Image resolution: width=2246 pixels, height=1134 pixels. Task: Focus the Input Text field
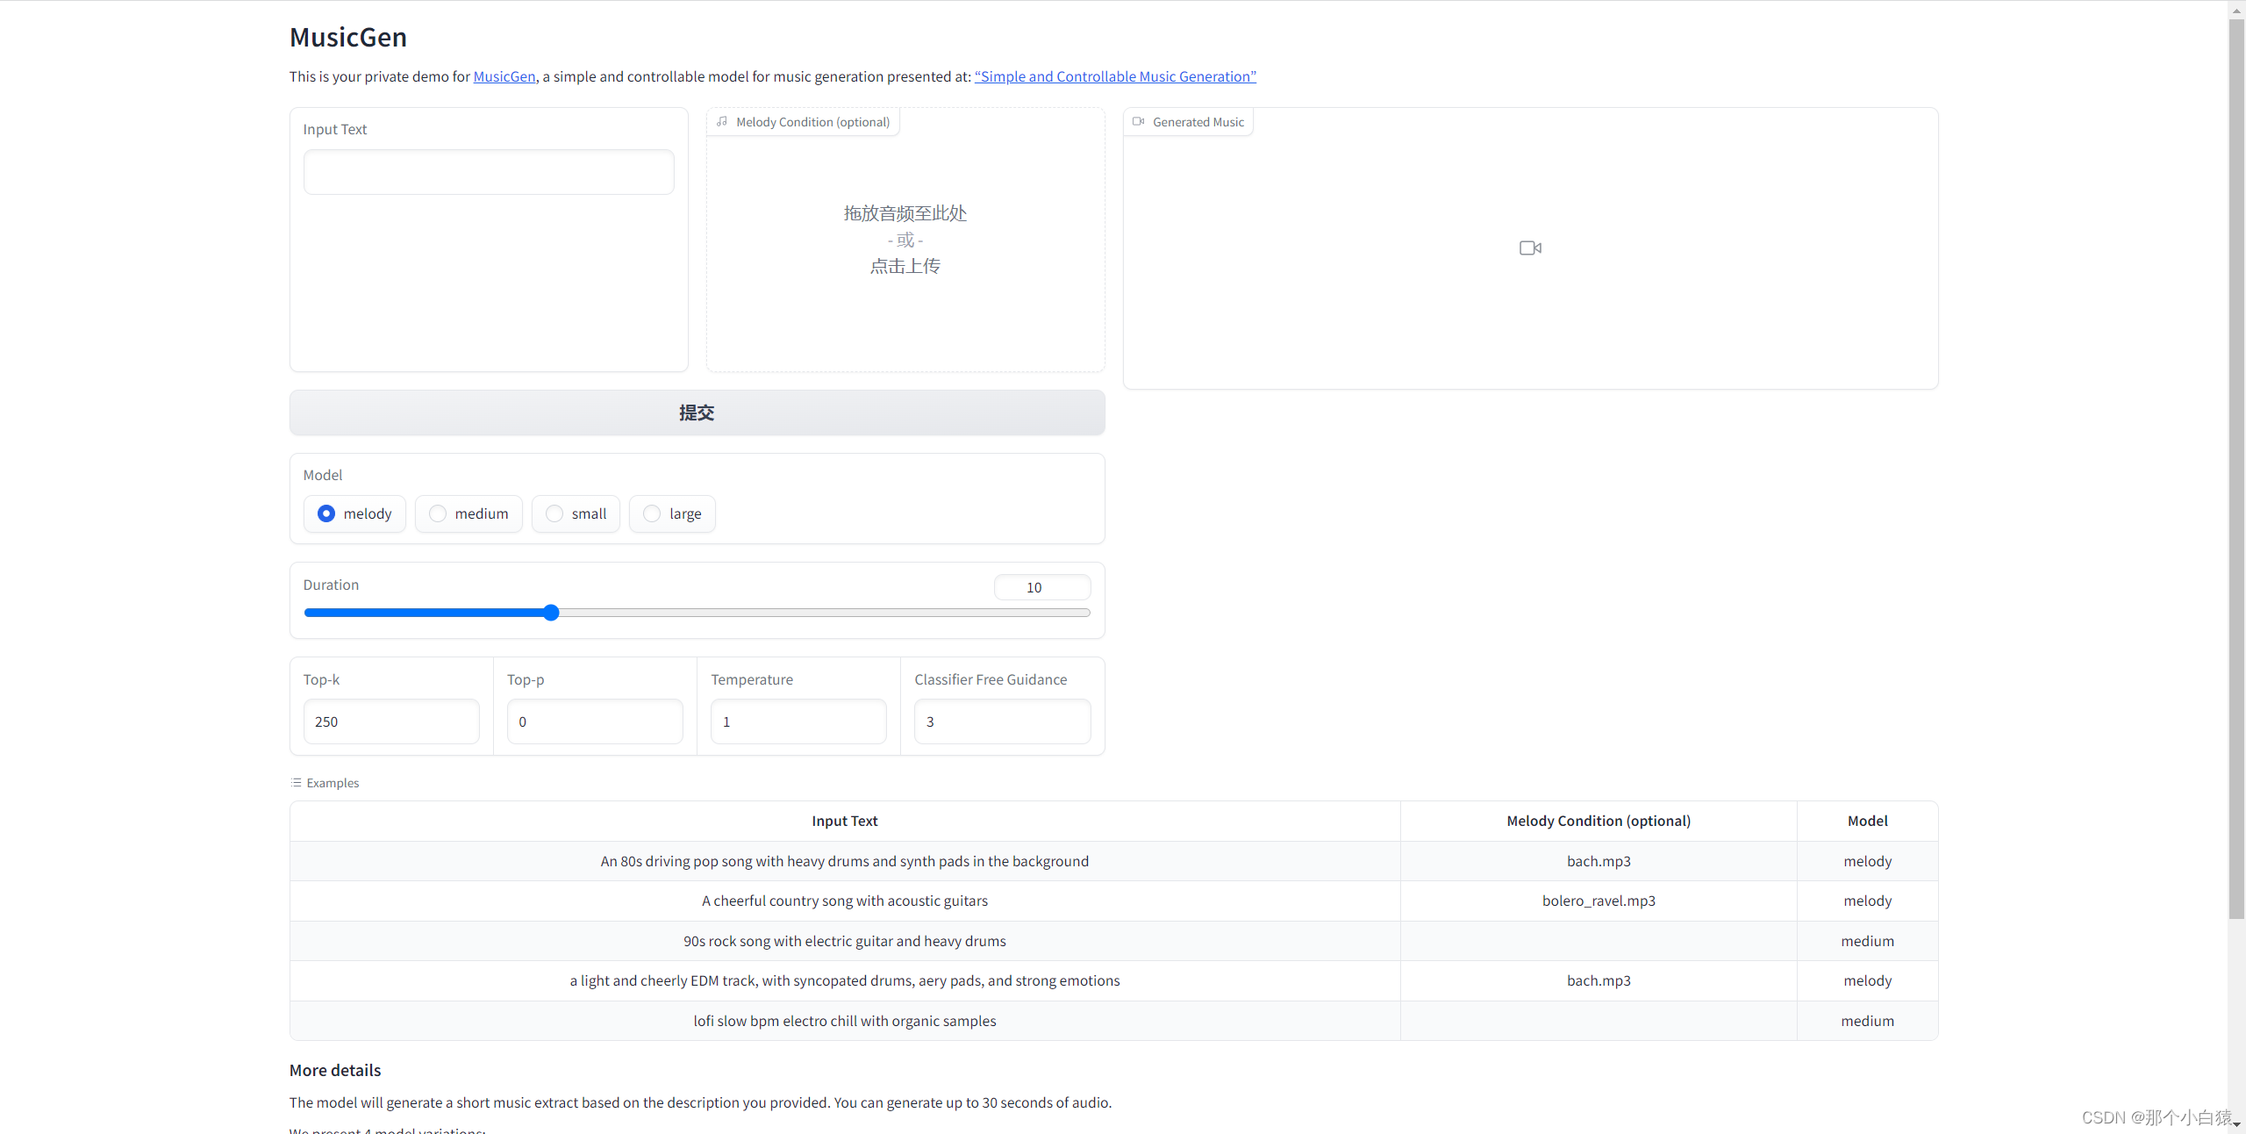[488, 172]
